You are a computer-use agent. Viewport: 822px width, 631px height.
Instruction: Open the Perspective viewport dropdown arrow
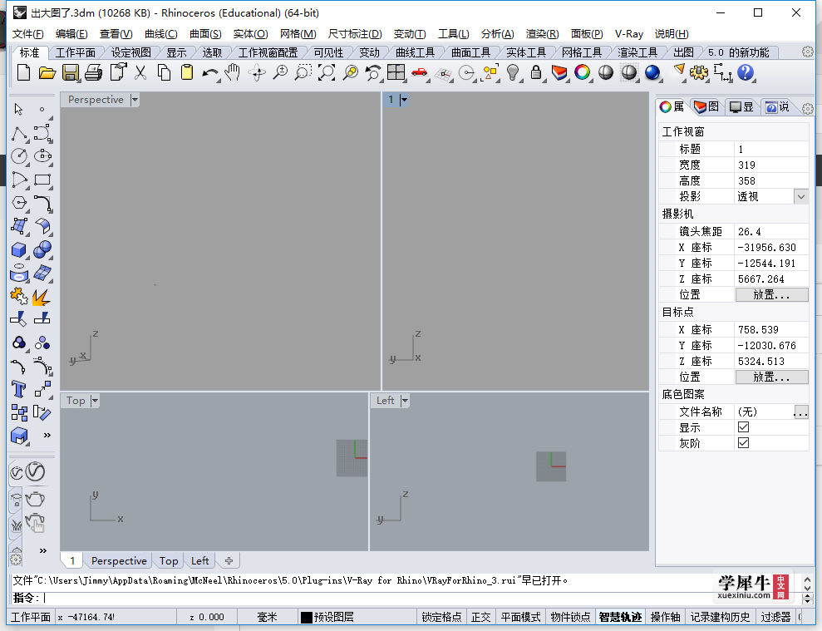click(x=135, y=100)
